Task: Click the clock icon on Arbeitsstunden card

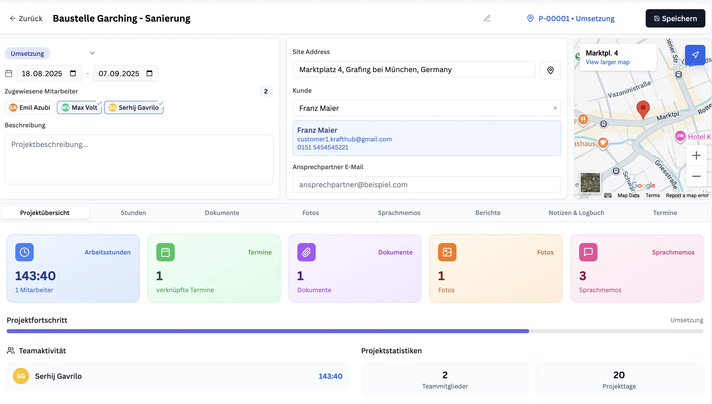Action: pos(24,252)
